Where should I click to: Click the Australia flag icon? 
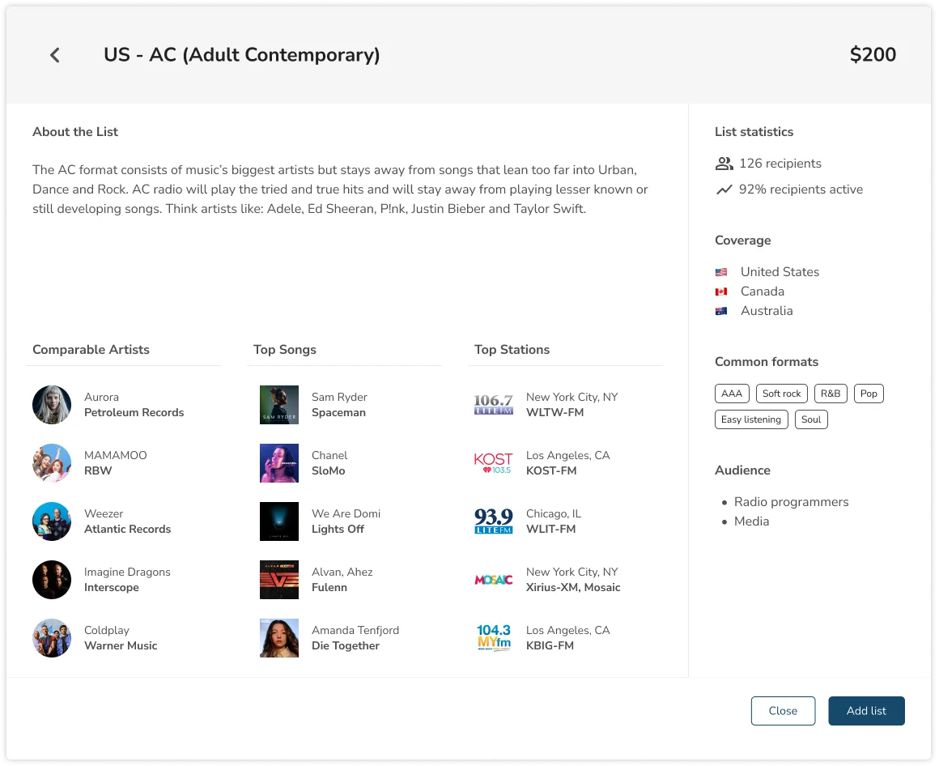pos(721,310)
